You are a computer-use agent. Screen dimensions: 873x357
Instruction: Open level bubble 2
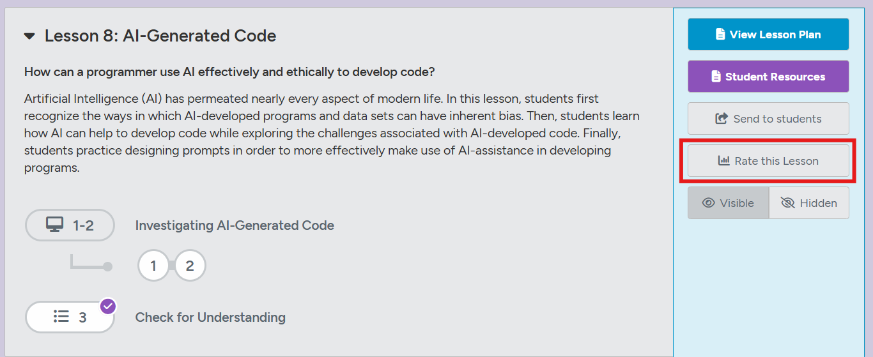[x=190, y=266]
